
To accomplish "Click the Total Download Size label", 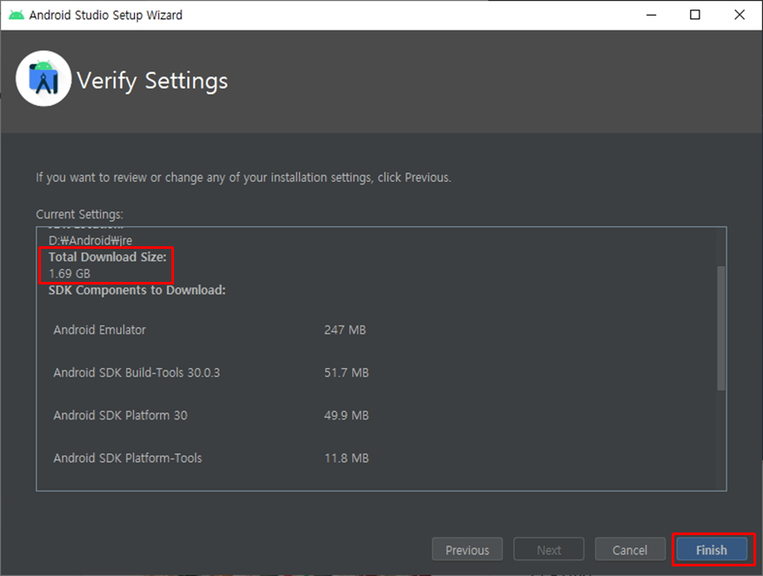I will coord(108,257).
